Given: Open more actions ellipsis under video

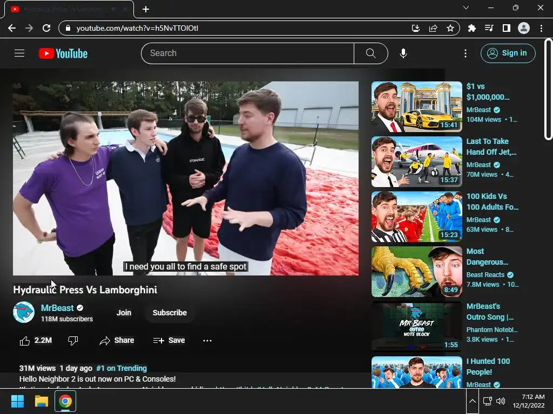Looking at the screenshot, I should (207, 341).
